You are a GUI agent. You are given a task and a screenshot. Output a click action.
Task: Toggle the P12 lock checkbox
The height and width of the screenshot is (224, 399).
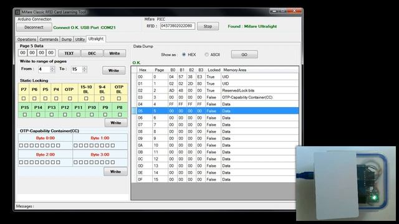pos(65,114)
